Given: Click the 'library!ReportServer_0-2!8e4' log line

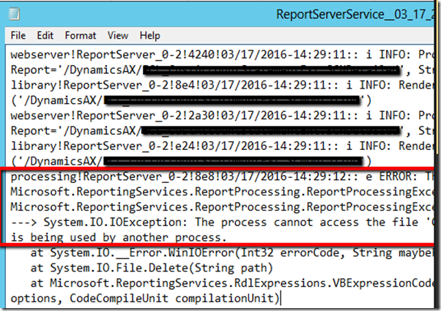Looking at the screenshot, I should (x=222, y=85).
